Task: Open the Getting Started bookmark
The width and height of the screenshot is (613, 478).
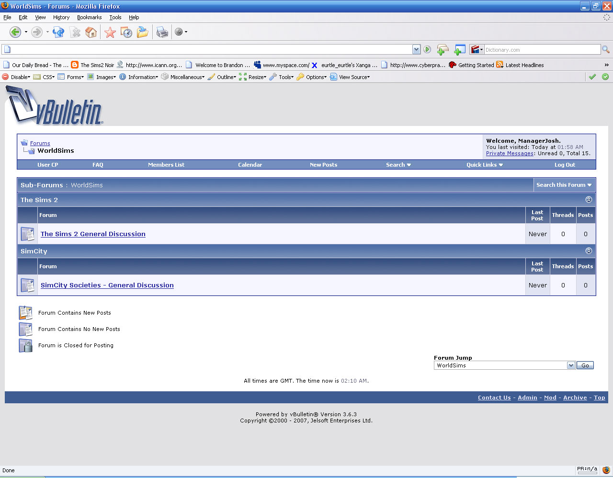Action: click(471, 65)
